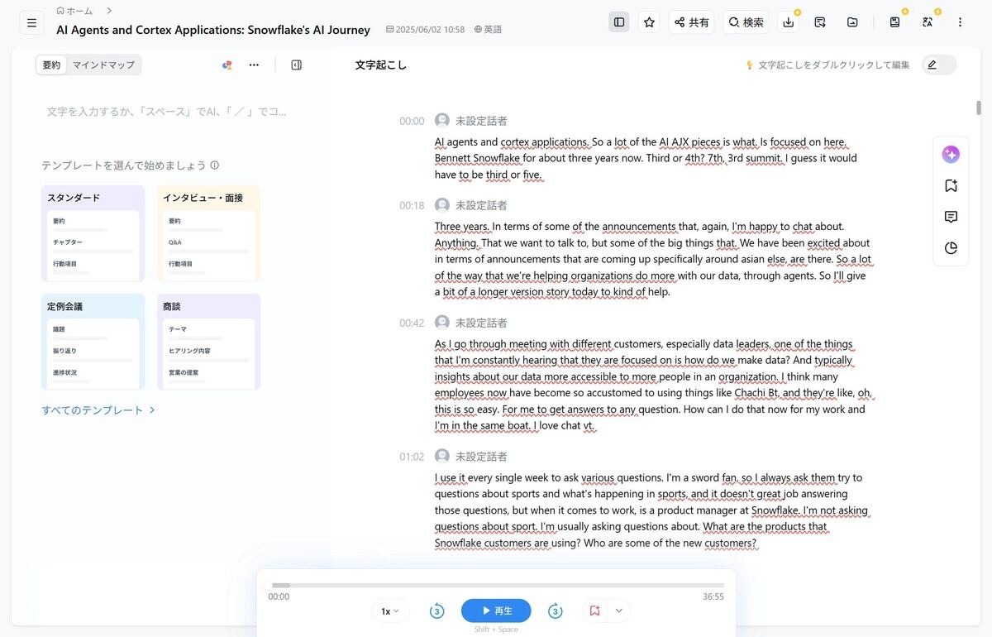Click paragraph starting 'I use it every single week'
Viewport: 992px width, 637px height.
(653, 510)
